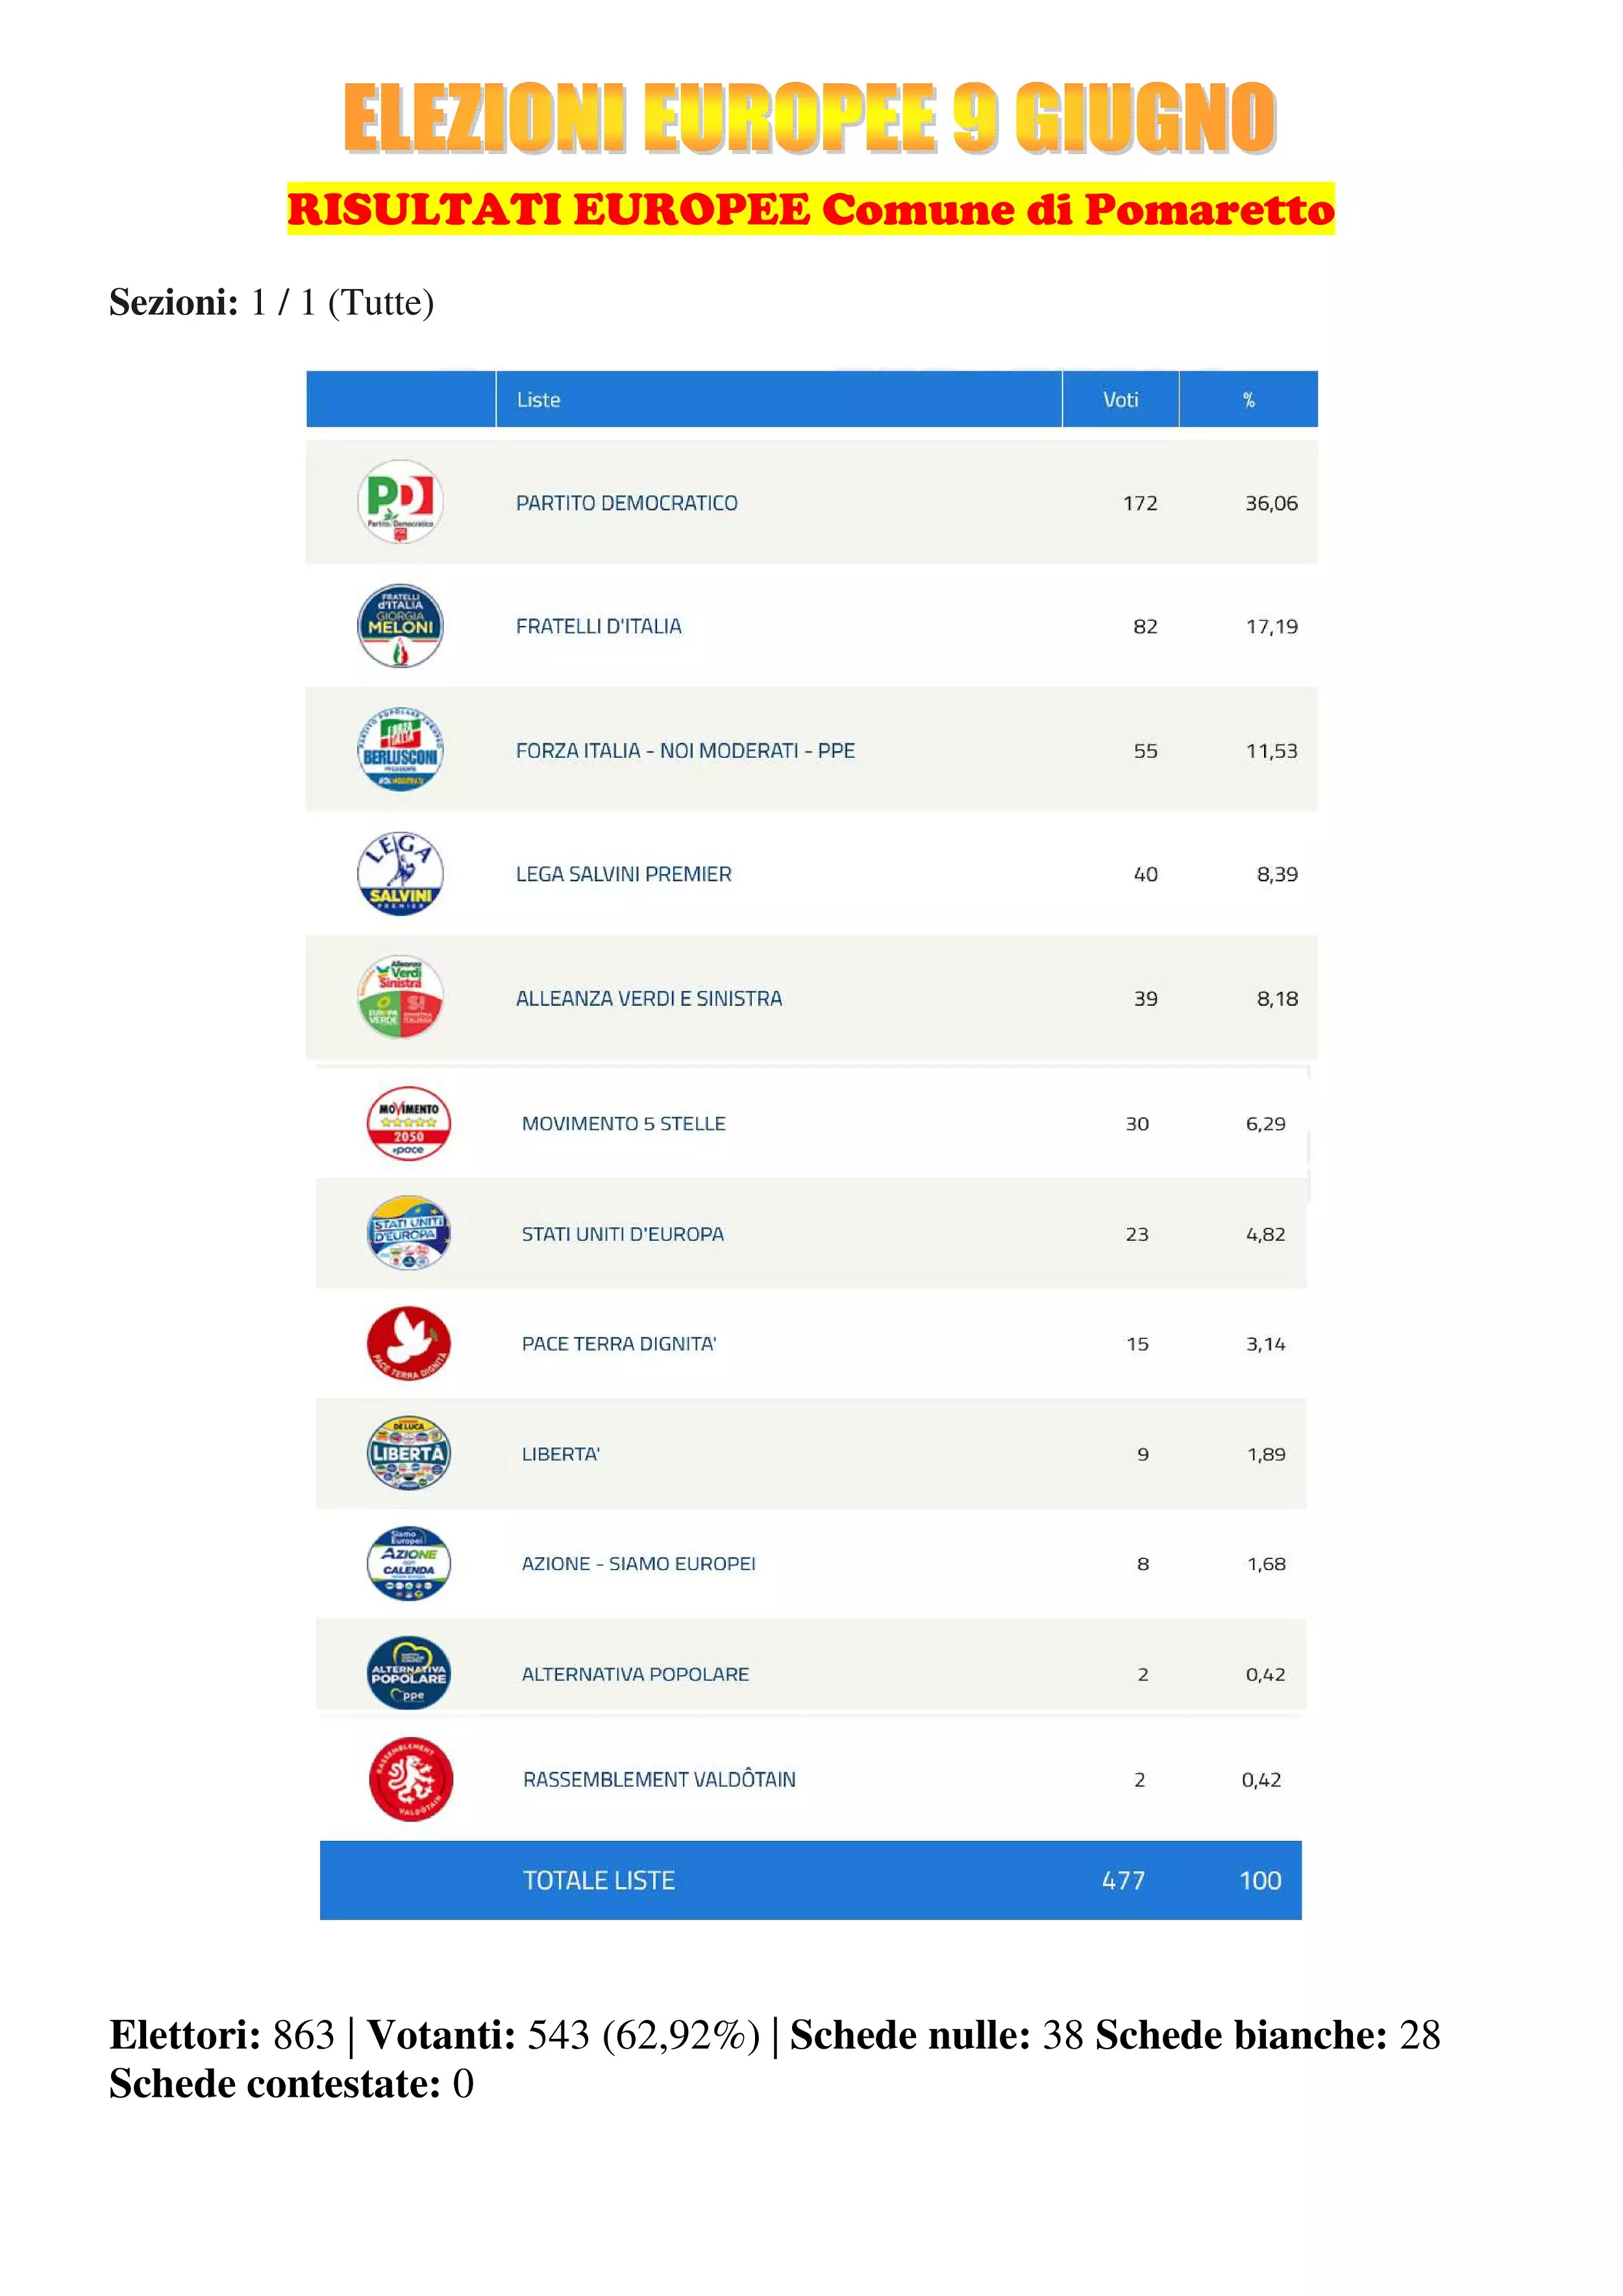Screen dimensions: 1623x2296
Task: Open the PARTITO DEMOCRATICO list name
Action: coord(626,503)
